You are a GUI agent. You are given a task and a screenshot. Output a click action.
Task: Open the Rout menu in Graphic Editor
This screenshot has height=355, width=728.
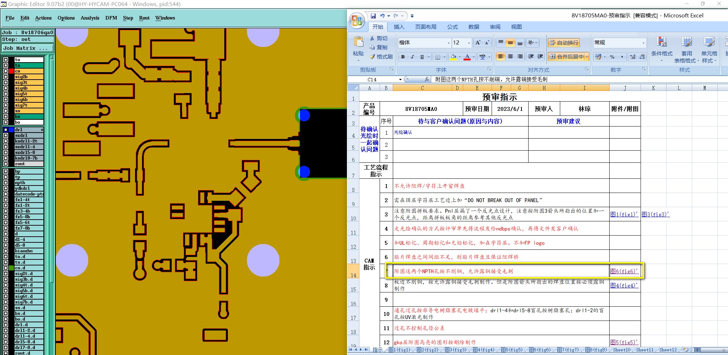pyautogui.click(x=144, y=18)
